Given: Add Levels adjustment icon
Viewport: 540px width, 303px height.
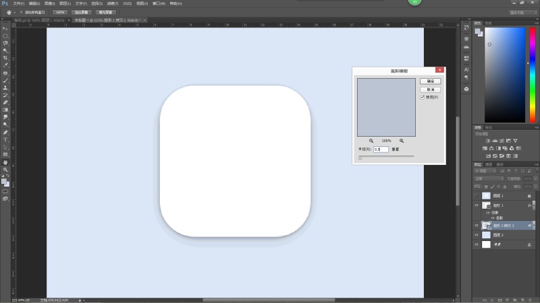Looking at the screenshot, I should point(495,141).
